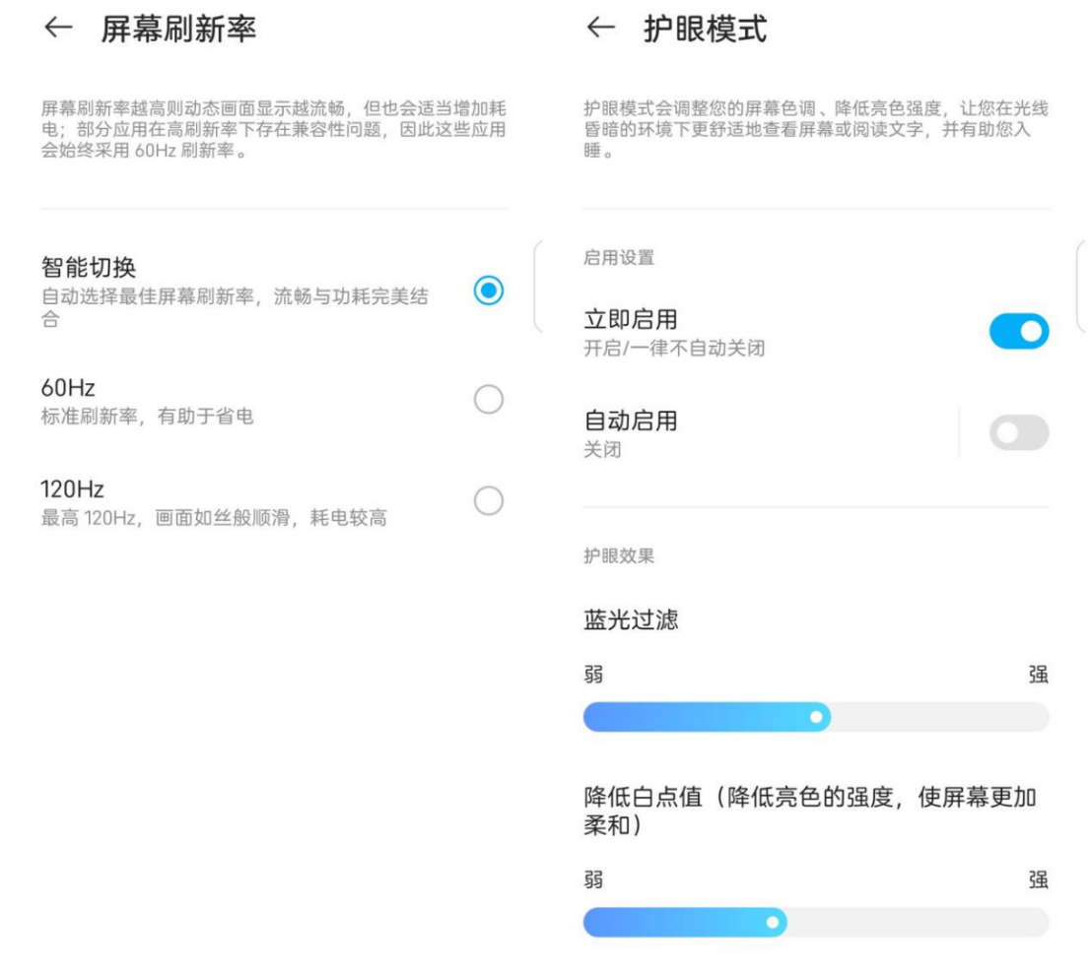Enable the 自动启用 switch

coord(1019,432)
